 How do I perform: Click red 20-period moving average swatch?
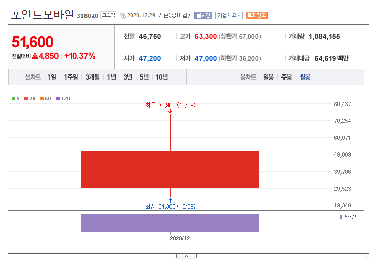pos(26,98)
